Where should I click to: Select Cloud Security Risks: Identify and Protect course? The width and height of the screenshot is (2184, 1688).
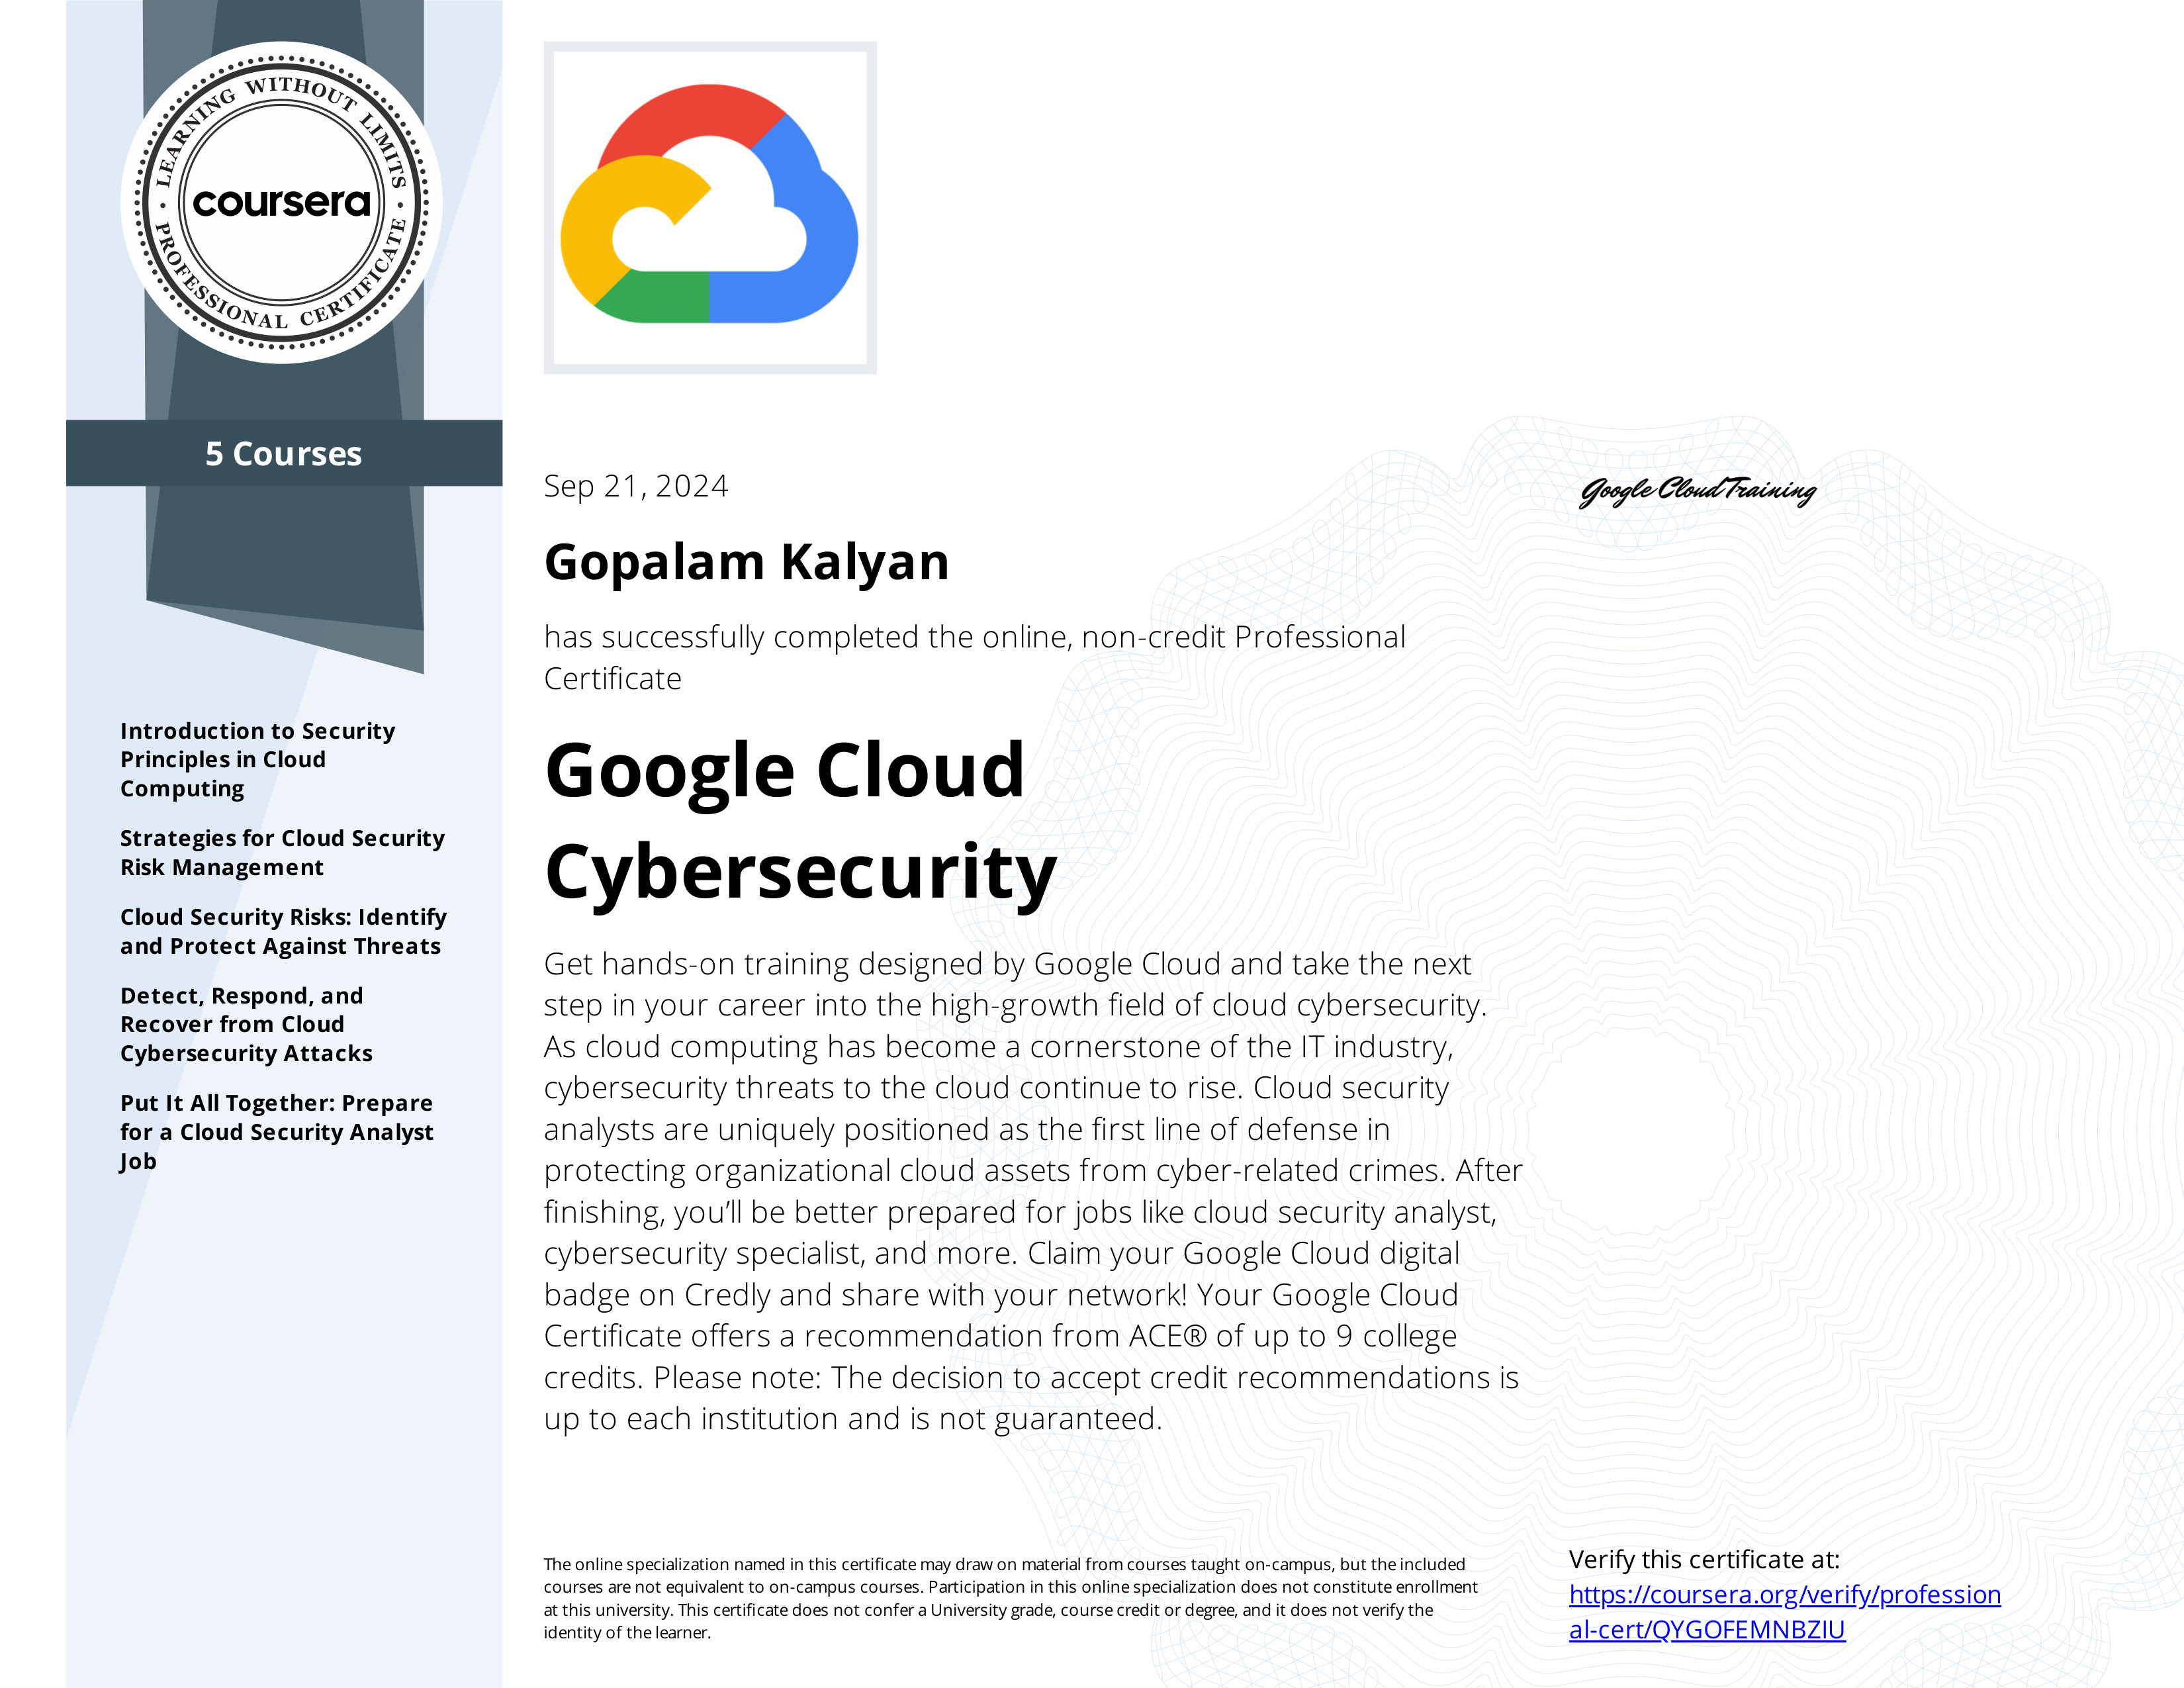point(283,932)
